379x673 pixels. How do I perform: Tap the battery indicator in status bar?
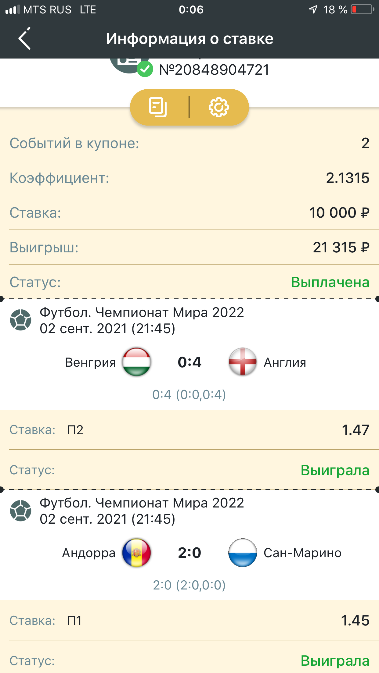pyautogui.click(x=362, y=9)
